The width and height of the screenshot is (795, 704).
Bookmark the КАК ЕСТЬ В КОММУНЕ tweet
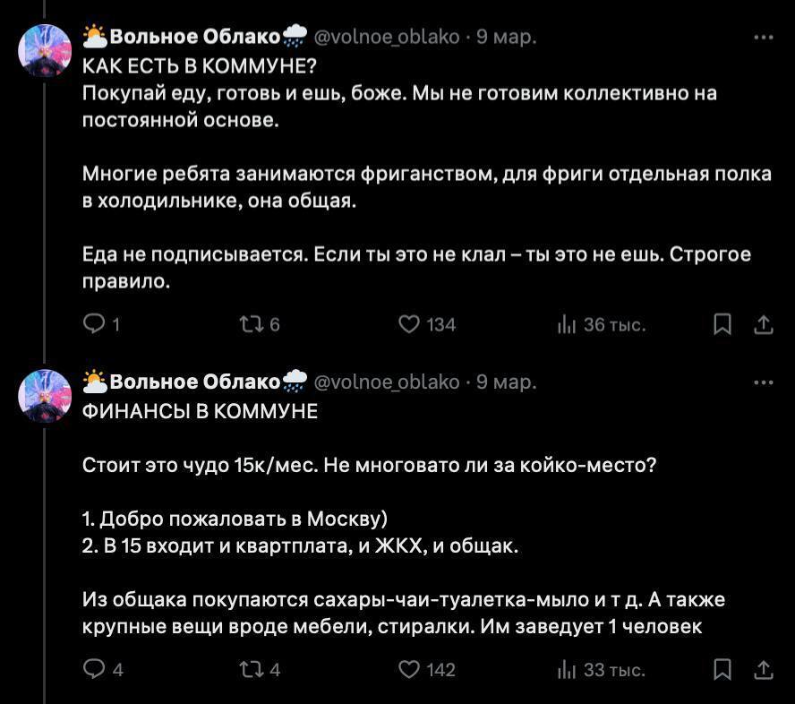(x=722, y=324)
